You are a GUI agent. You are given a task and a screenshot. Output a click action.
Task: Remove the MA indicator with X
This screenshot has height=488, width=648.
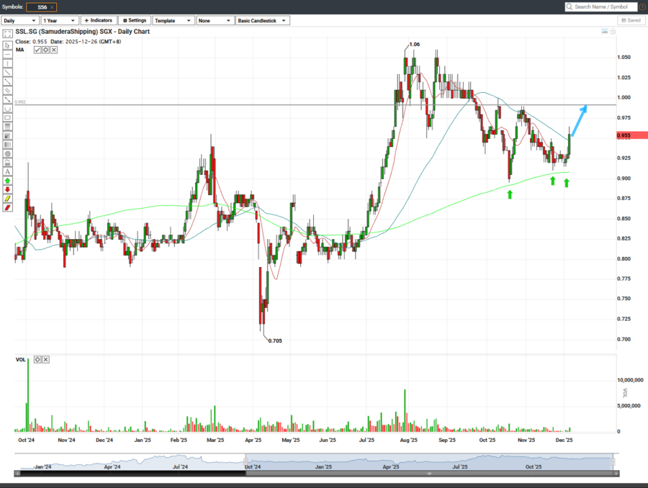[x=54, y=50]
